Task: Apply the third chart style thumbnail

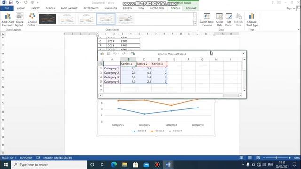Action: pos(87,19)
